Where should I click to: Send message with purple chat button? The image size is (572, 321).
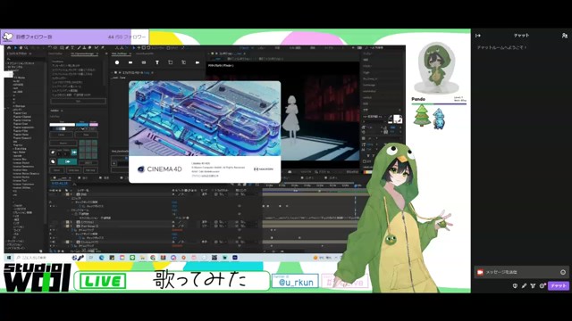point(558,286)
